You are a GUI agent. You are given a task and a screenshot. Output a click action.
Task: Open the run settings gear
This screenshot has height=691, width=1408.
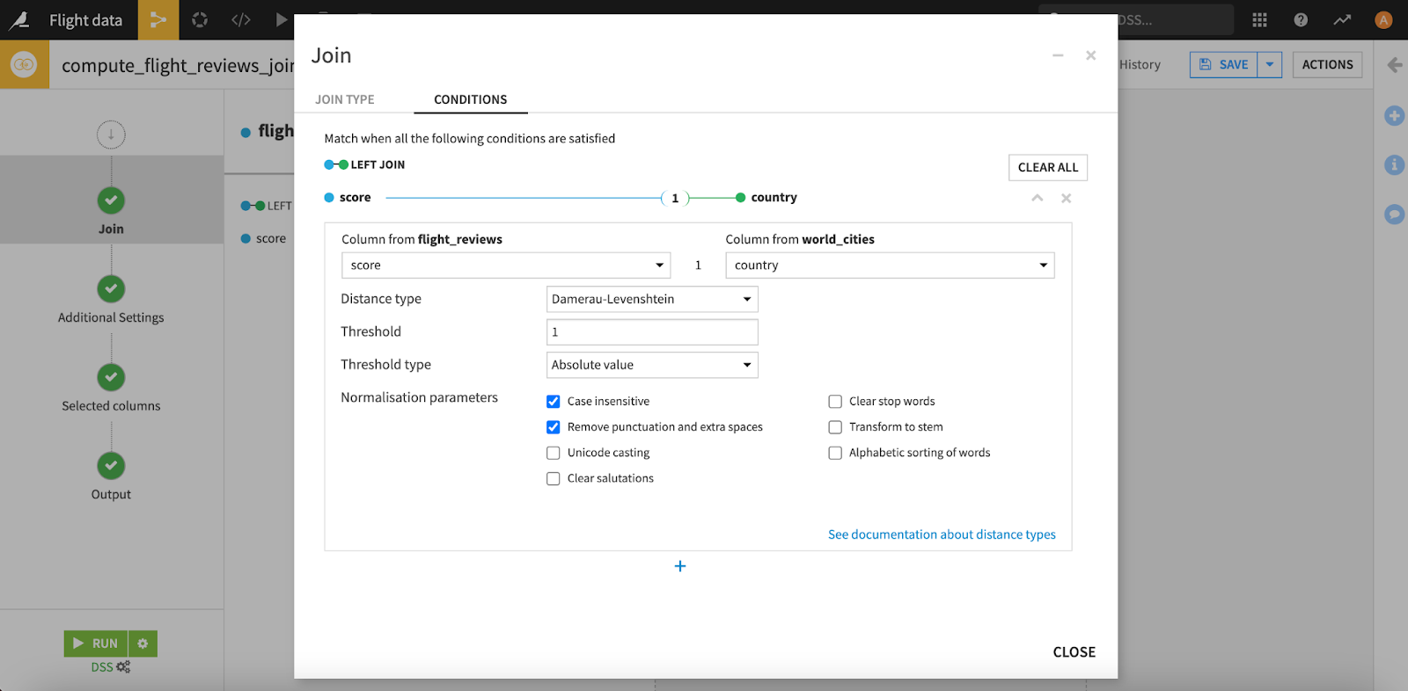pos(143,644)
